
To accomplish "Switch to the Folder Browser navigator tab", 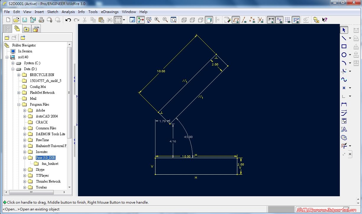I will (x=17, y=29).
